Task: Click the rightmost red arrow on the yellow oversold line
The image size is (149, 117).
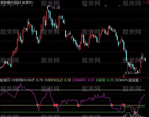Action: pos(124,105)
